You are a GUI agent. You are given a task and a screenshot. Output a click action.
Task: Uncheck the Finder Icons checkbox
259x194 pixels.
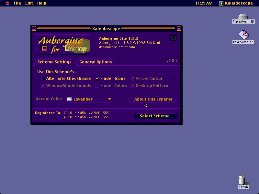coord(97,79)
